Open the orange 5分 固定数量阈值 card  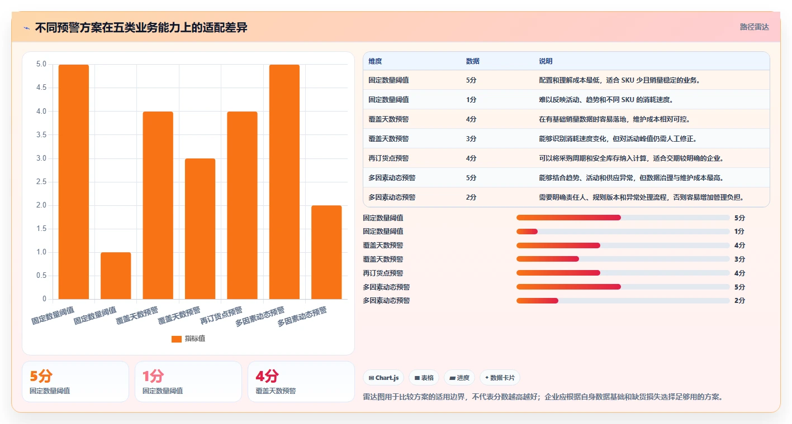pyautogui.click(x=75, y=382)
